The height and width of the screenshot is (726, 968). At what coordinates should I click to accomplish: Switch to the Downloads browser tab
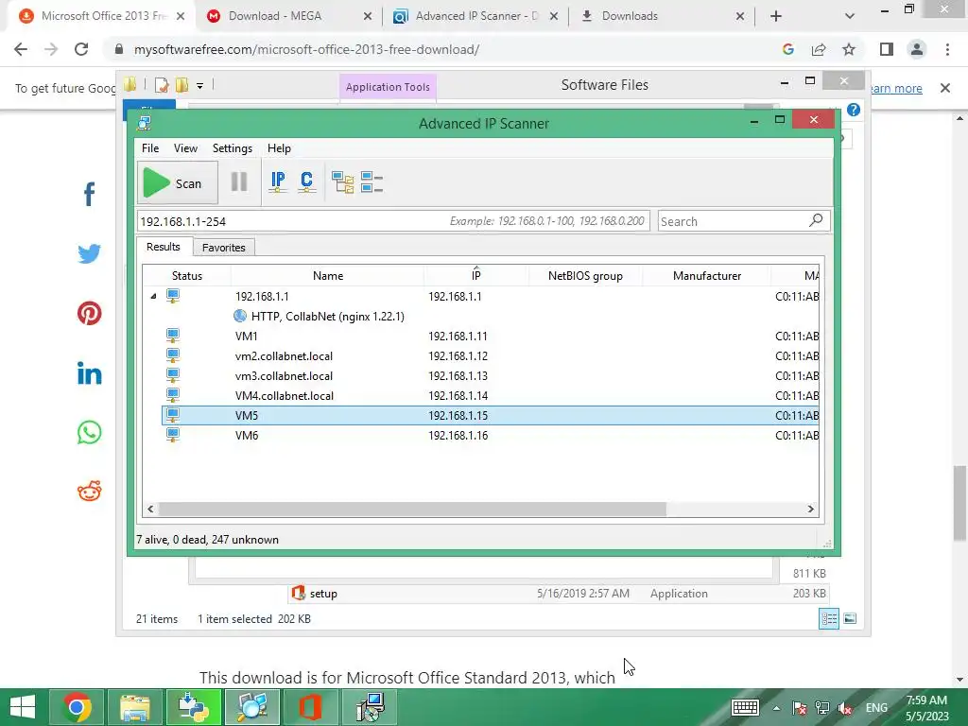661,16
